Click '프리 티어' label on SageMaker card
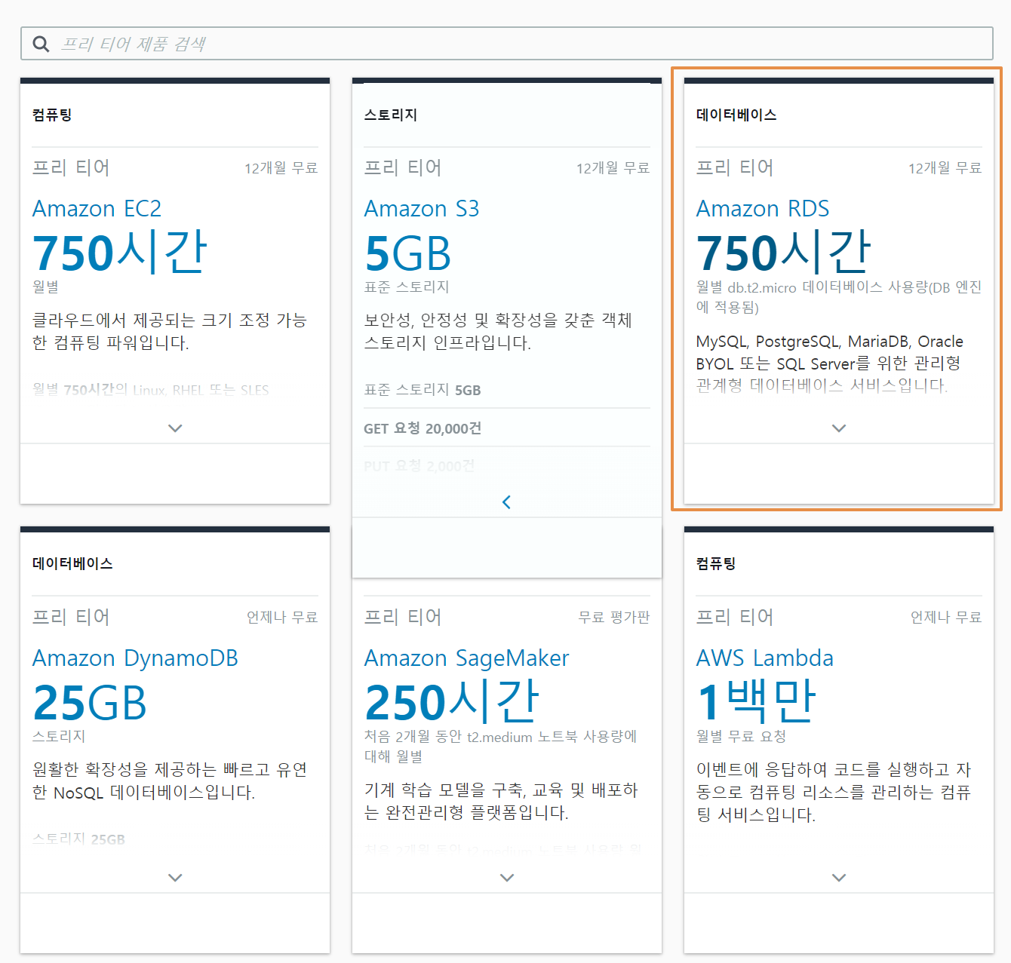 pyautogui.click(x=403, y=618)
